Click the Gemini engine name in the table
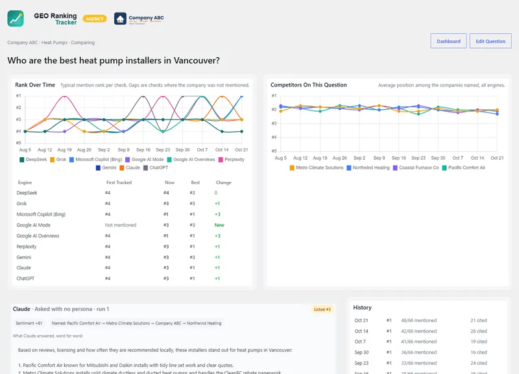Viewport: 519px width, 374px height. tap(24, 257)
